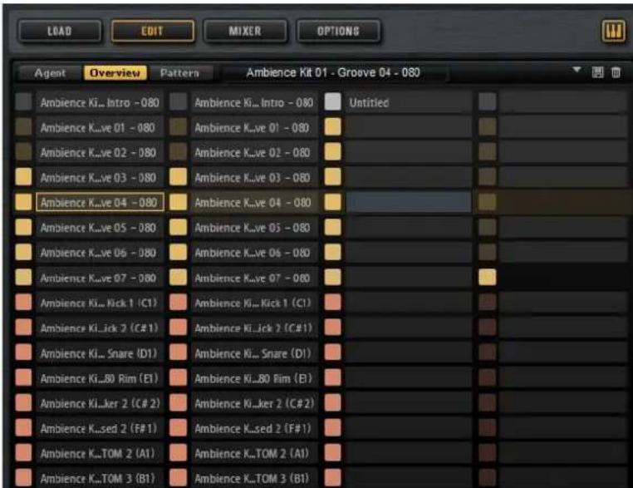Select first column Ambience Ki... Intro - 080

(100, 102)
